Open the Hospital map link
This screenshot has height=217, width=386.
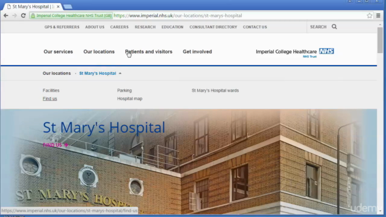pos(130,99)
